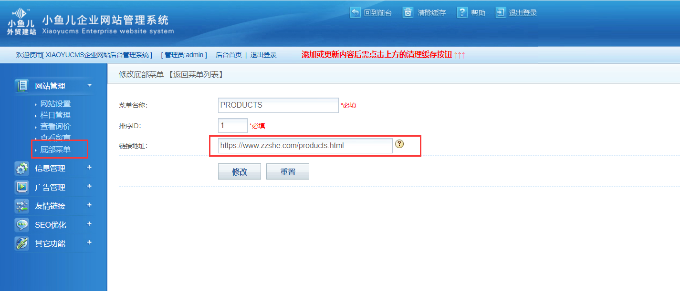
Task: Click the 友情链接 sidebar icon
Action: click(22, 206)
